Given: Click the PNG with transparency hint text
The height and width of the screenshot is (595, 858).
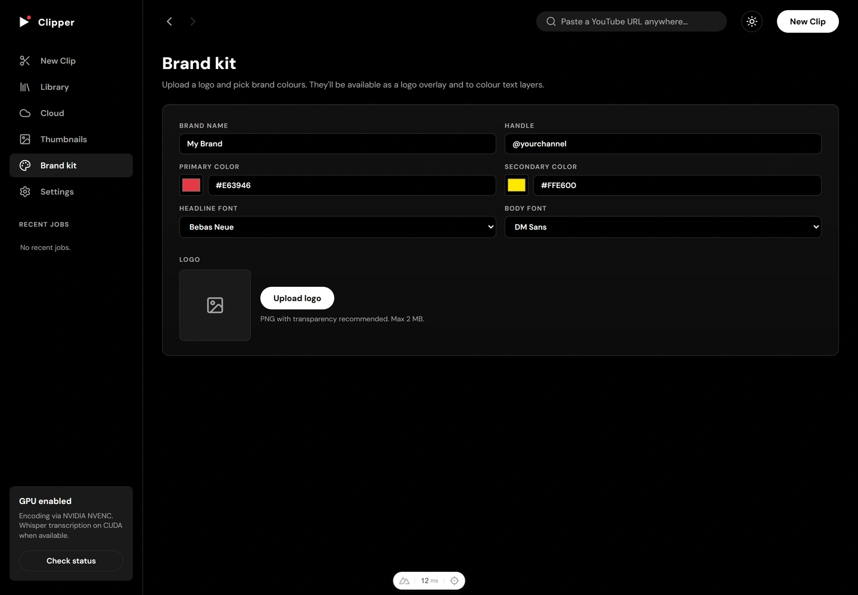Looking at the screenshot, I should [342, 319].
